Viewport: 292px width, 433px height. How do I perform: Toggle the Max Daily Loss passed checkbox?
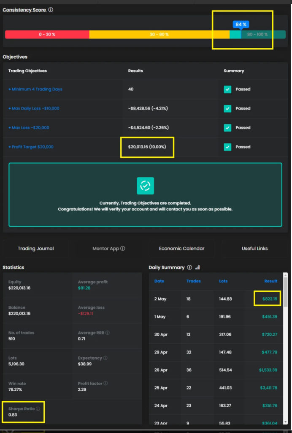pyautogui.click(x=227, y=109)
